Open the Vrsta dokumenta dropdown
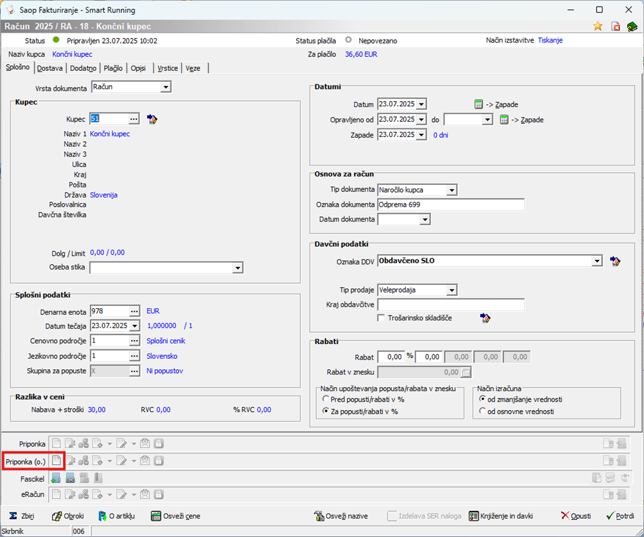 (165, 87)
